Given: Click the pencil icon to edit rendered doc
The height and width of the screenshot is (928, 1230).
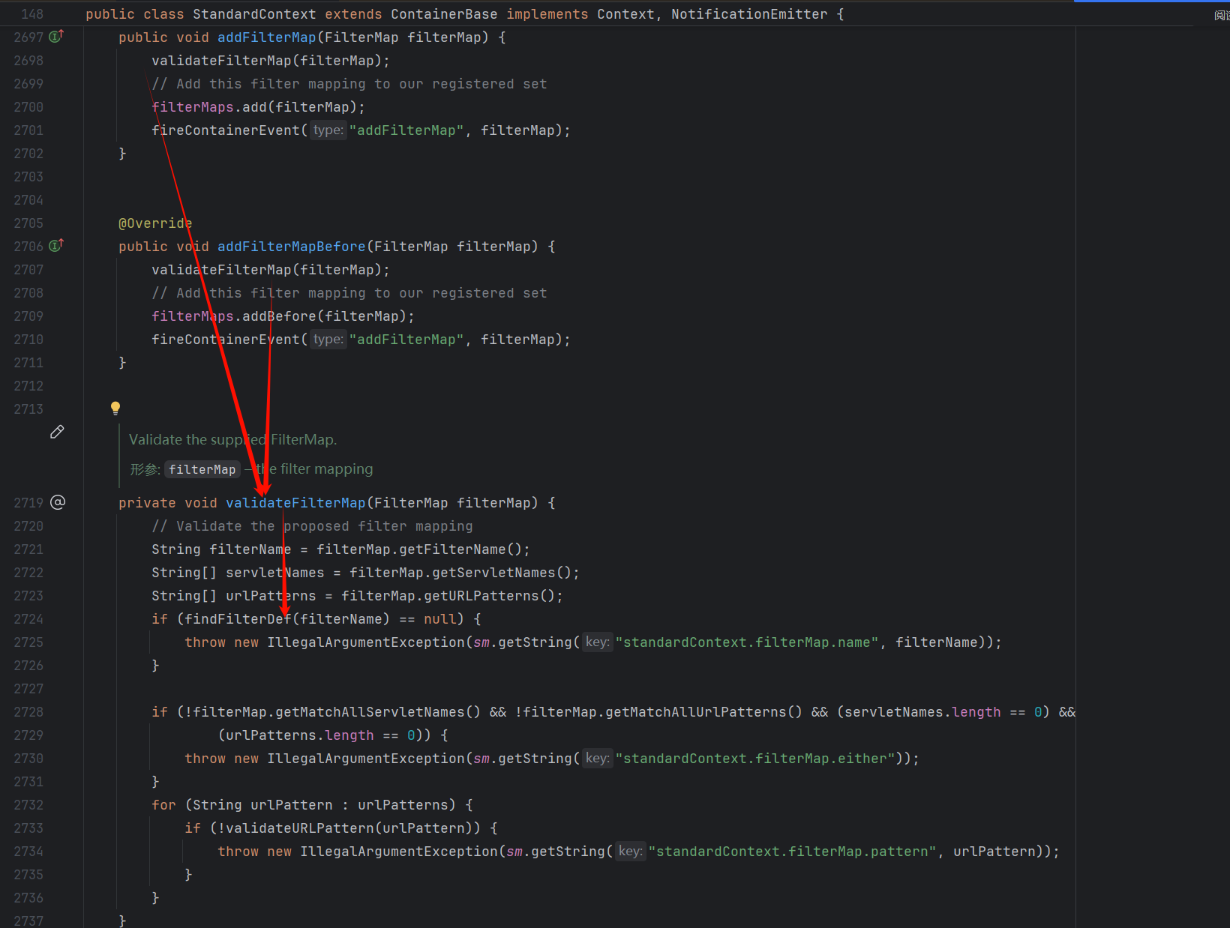Looking at the screenshot, I should pyautogui.click(x=57, y=432).
